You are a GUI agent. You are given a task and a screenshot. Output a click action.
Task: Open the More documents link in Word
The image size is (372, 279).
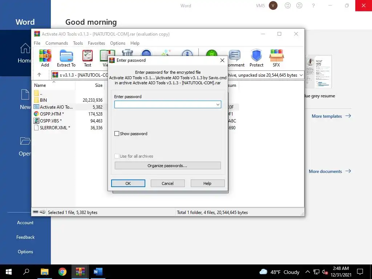(330, 171)
